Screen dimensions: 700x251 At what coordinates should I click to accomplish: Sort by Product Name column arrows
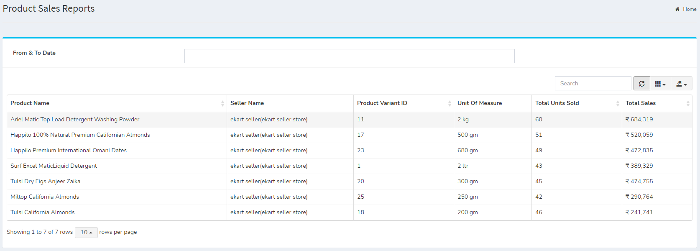click(222, 103)
